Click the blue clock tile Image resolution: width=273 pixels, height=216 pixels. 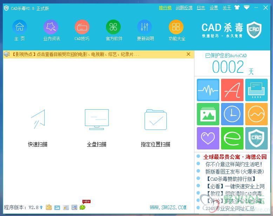pyautogui.click(x=232, y=114)
